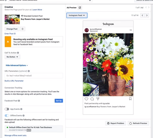The image size is (153, 138).
Task: Click the Change Post button
Action: tap(12, 29)
